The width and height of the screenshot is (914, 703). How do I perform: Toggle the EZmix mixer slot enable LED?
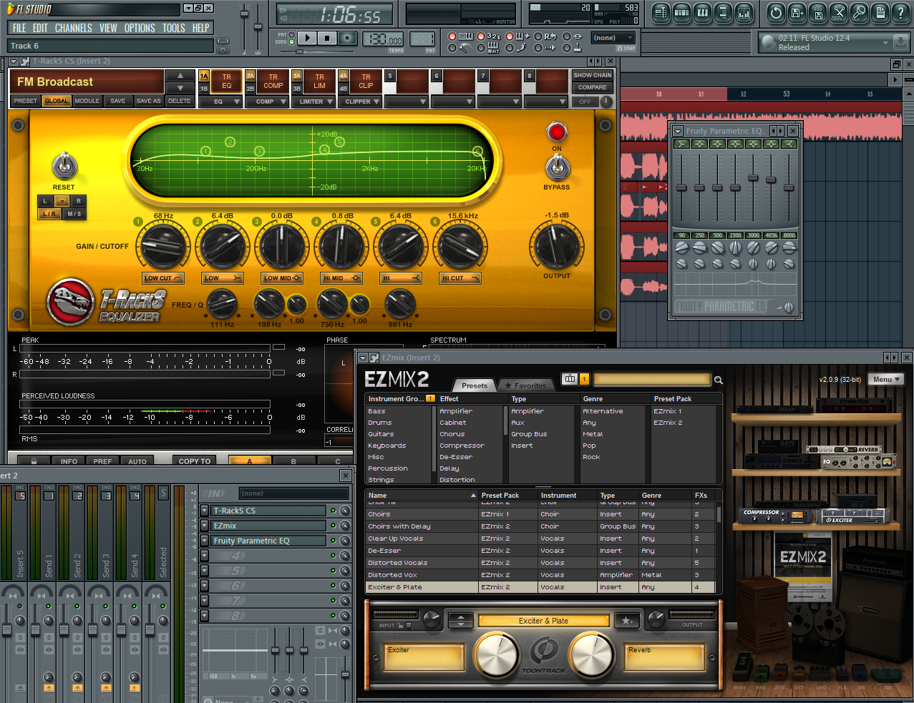(x=333, y=526)
